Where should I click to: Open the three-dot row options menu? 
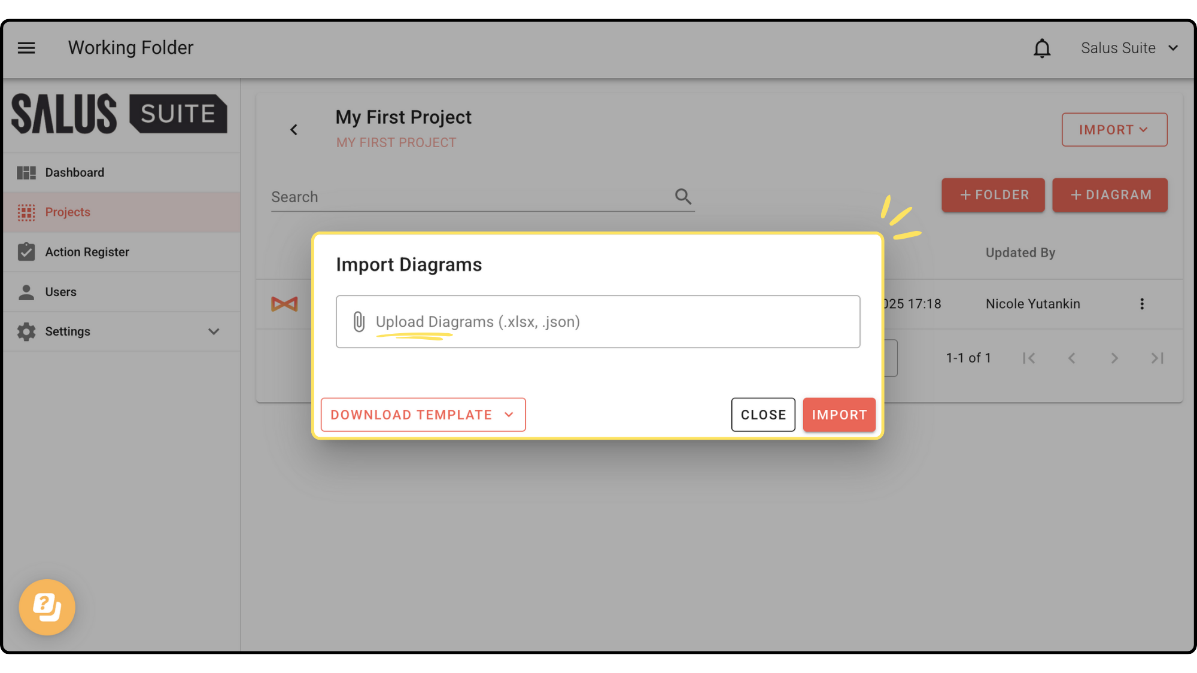point(1142,304)
